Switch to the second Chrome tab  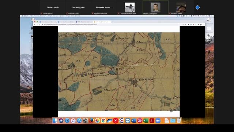point(66,22)
